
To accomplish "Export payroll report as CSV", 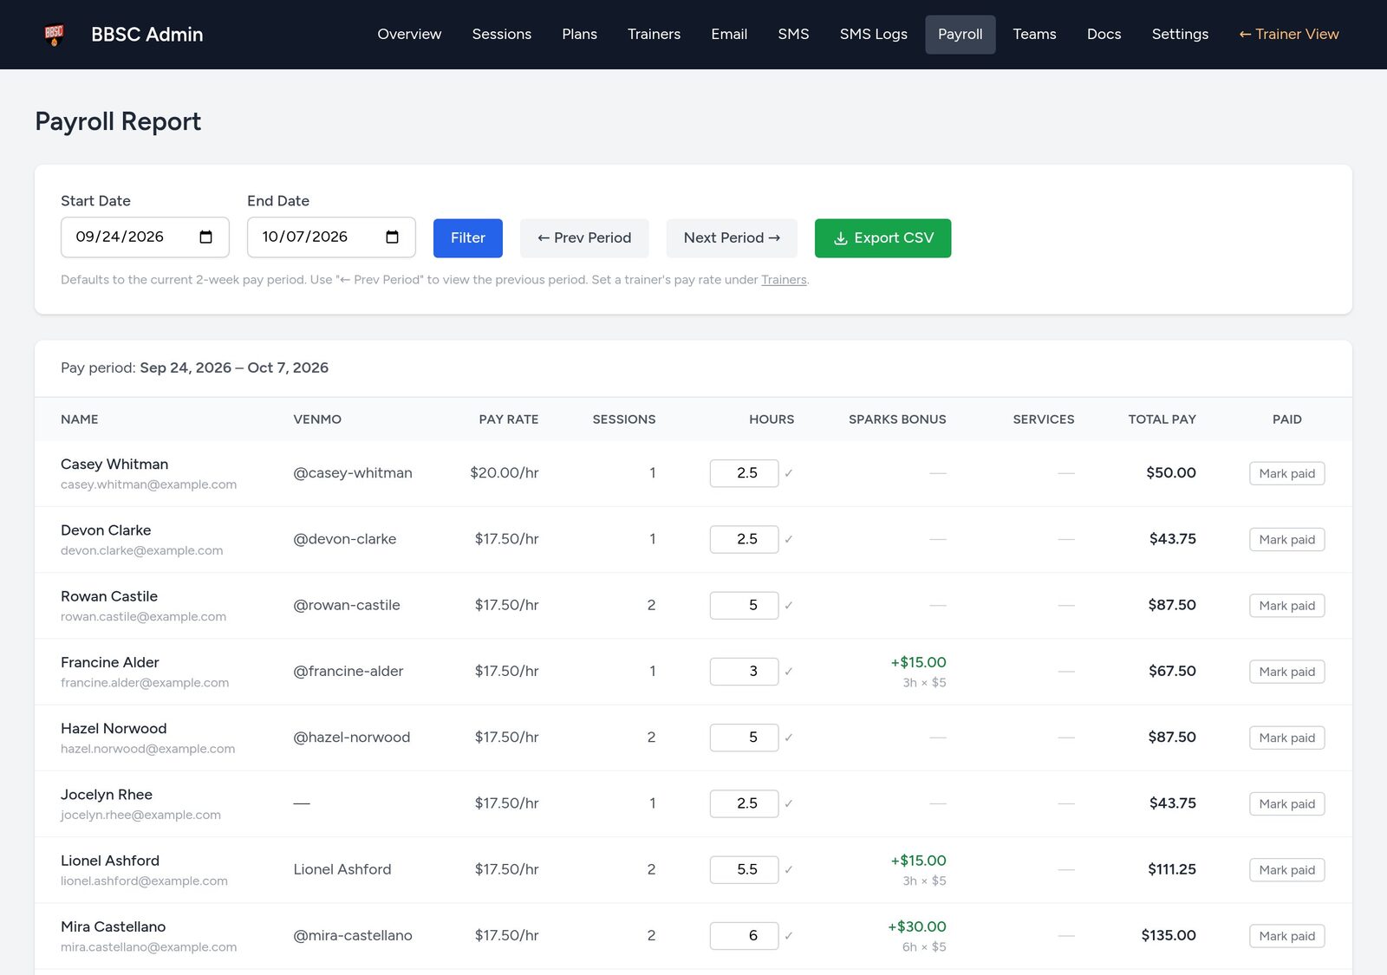I will coord(882,238).
